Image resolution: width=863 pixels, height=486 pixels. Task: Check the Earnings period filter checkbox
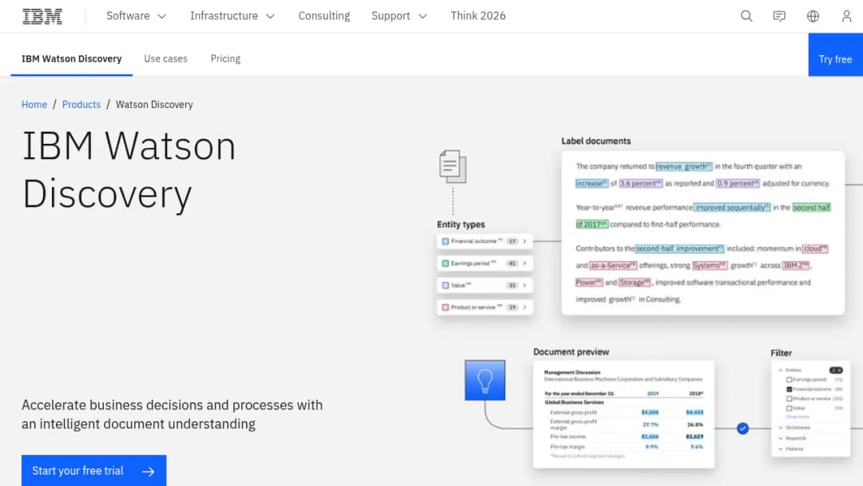pos(789,380)
